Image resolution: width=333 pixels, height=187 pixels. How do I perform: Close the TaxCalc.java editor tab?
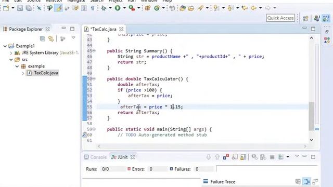tap(121, 29)
